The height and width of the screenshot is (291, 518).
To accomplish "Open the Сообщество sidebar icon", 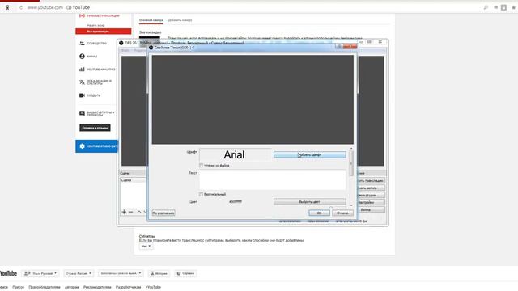I will pos(82,43).
